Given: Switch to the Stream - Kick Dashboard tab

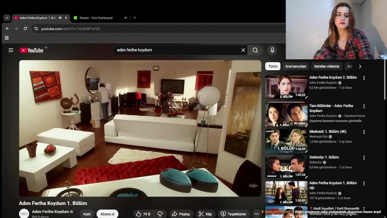Looking at the screenshot, I should [x=96, y=18].
